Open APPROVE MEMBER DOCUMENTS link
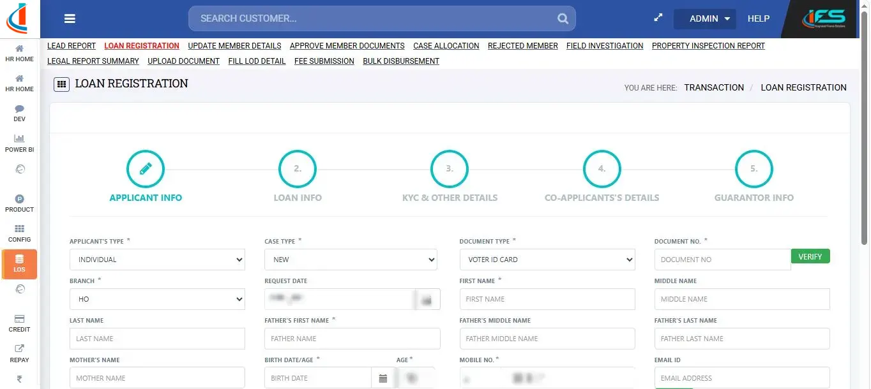871x389 pixels. point(347,46)
